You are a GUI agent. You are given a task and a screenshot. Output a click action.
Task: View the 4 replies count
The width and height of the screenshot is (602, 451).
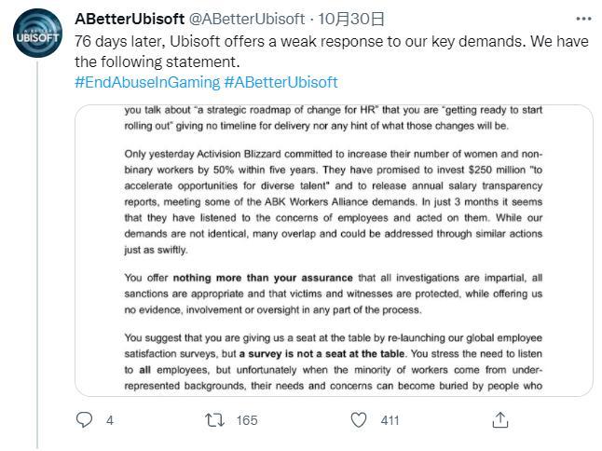click(x=110, y=420)
